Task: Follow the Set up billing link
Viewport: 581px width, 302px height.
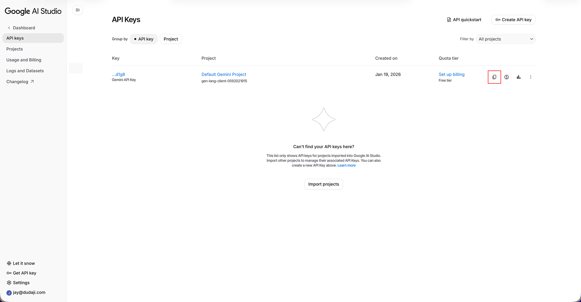Action: pos(451,74)
